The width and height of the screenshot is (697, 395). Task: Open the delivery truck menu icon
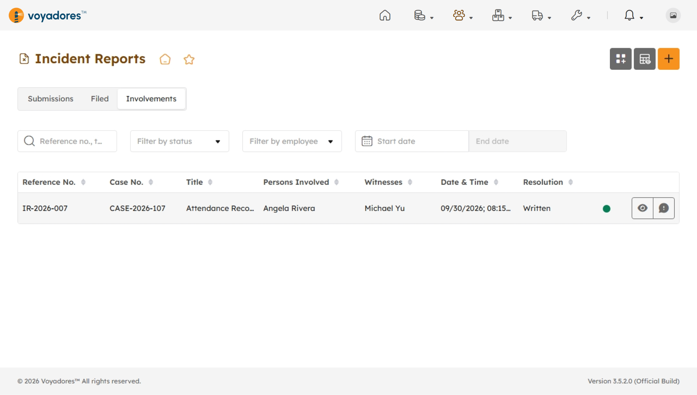tap(537, 15)
